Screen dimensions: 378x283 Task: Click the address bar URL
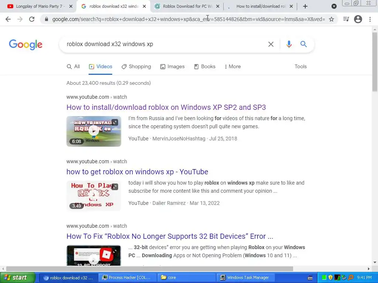pos(189,19)
